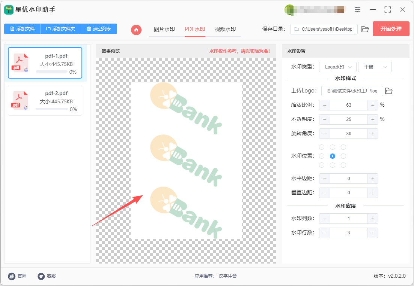The image size is (414, 286).
Task: Select middle-left watermark position radio
Action: click(322, 156)
